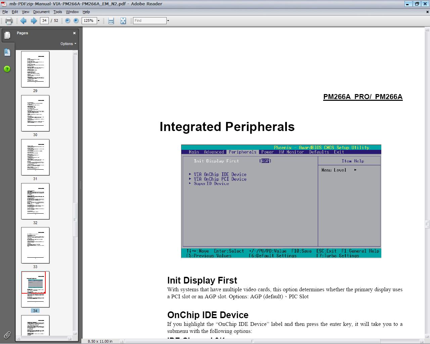This screenshot has width=430, height=344.
Task: Click the Init Display First heading
Action: pyautogui.click(x=202, y=280)
